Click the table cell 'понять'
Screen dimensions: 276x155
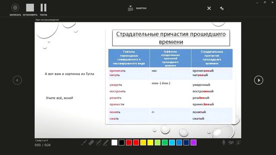(115, 112)
